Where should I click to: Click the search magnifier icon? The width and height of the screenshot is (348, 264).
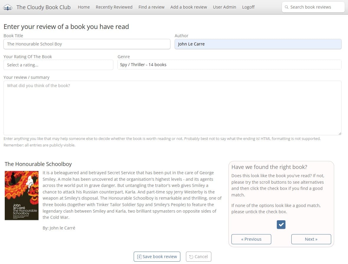coord(287,7)
